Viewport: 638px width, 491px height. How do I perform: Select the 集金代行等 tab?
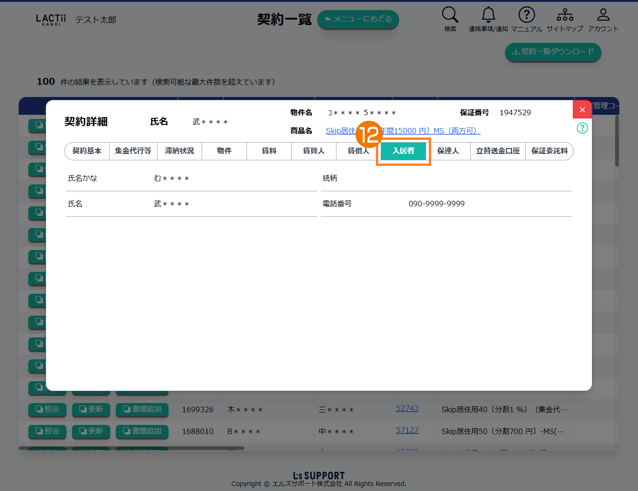tap(133, 151)
